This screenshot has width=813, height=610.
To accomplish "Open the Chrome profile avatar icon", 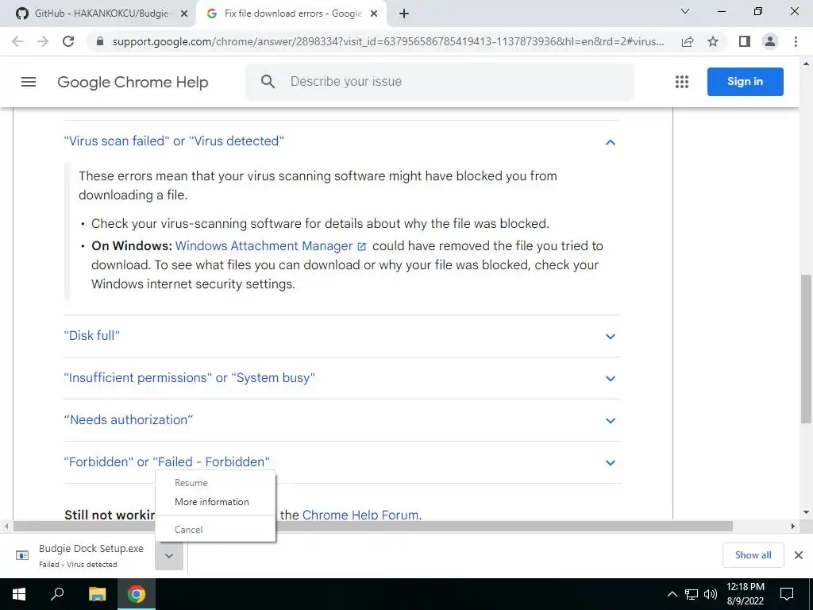I will [770, 41].
